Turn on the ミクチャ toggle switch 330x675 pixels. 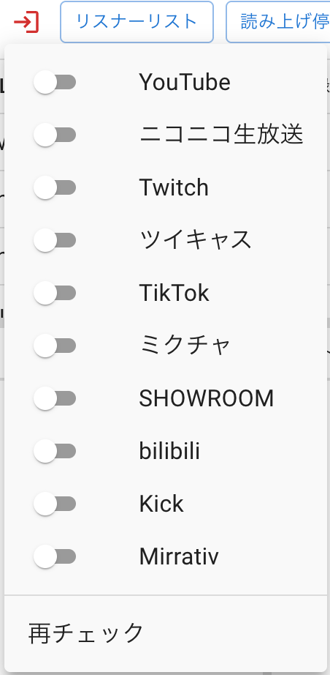pyautogui.click(x=55, y=346)
